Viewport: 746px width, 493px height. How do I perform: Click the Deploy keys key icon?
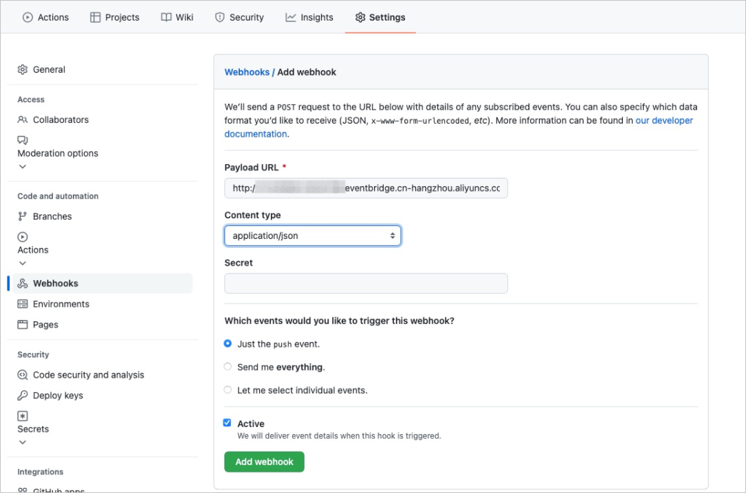[23, 395]
